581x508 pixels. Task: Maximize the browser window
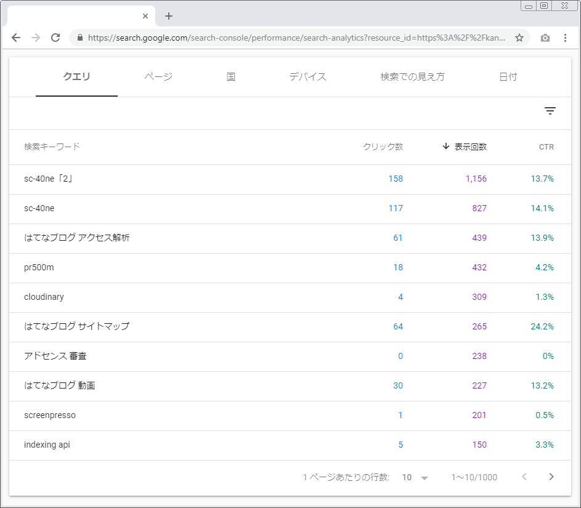544,6
